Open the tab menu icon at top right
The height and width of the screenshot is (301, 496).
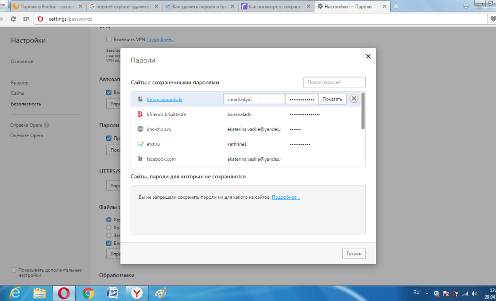tap(465, 6)
